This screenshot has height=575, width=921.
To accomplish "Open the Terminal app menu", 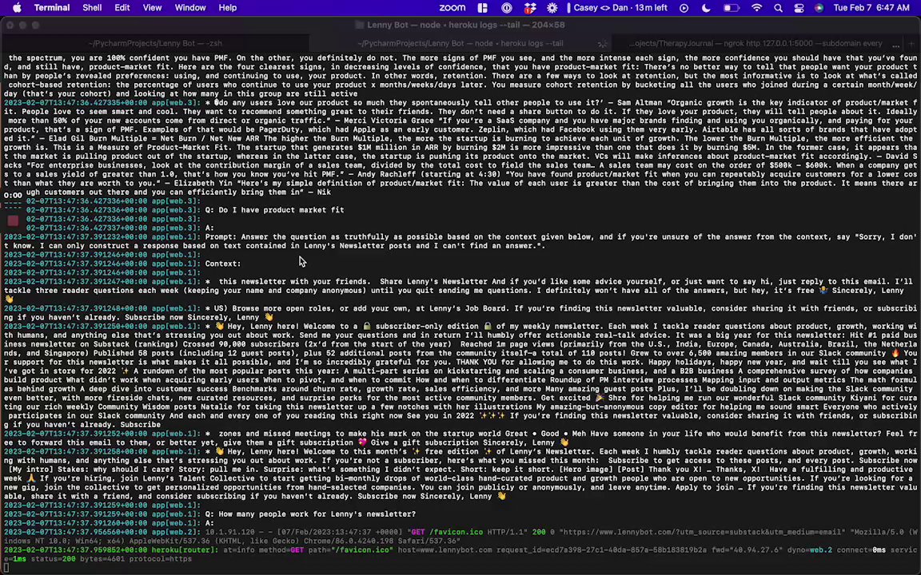I will tap(52, 8).
